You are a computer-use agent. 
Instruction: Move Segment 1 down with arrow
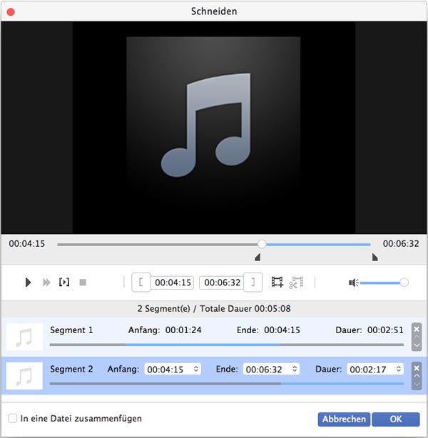pyautogui.click(x=417, y=345)
